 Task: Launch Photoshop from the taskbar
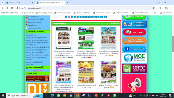(90, 95)
